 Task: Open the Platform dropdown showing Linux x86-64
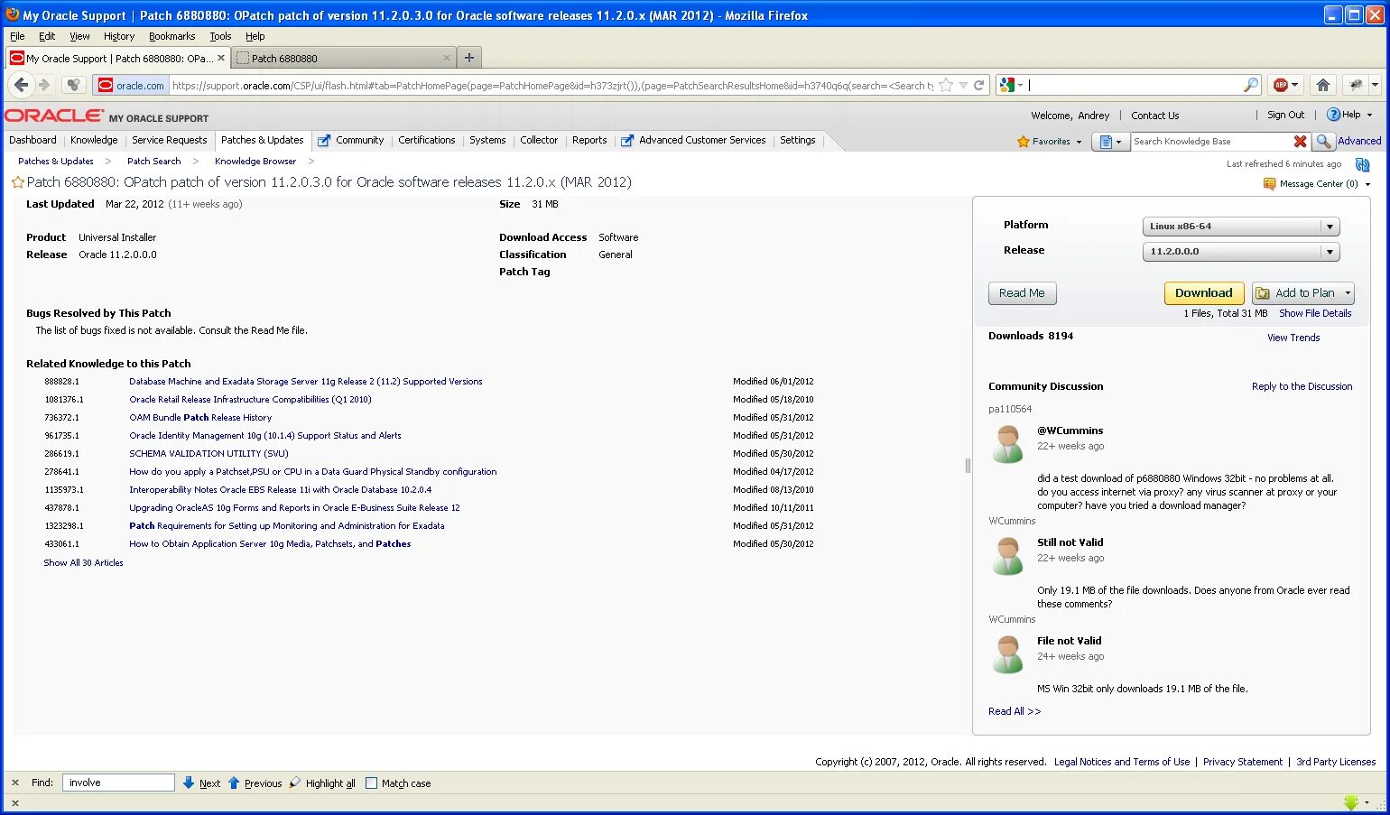(1241, 227)
